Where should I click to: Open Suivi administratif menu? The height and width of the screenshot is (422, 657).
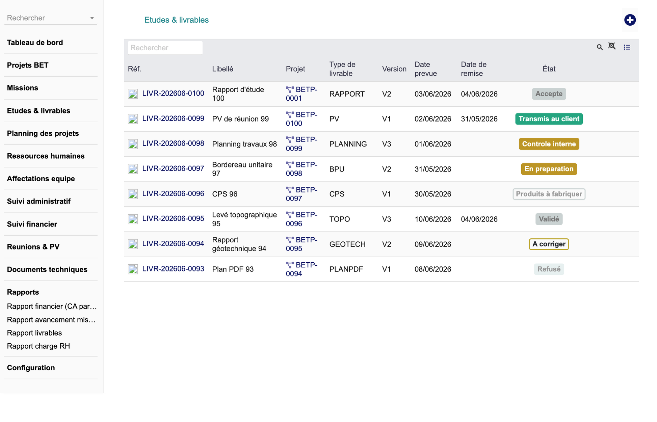(39, 201)
